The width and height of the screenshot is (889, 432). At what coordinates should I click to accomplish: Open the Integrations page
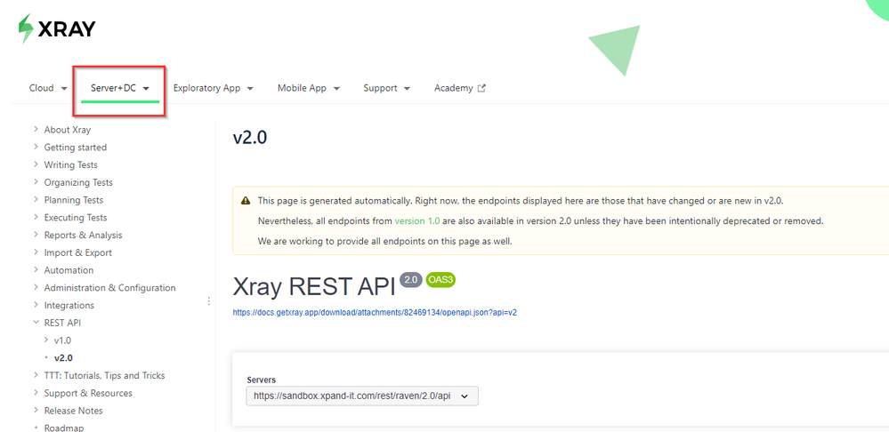[x=69, y=305]
